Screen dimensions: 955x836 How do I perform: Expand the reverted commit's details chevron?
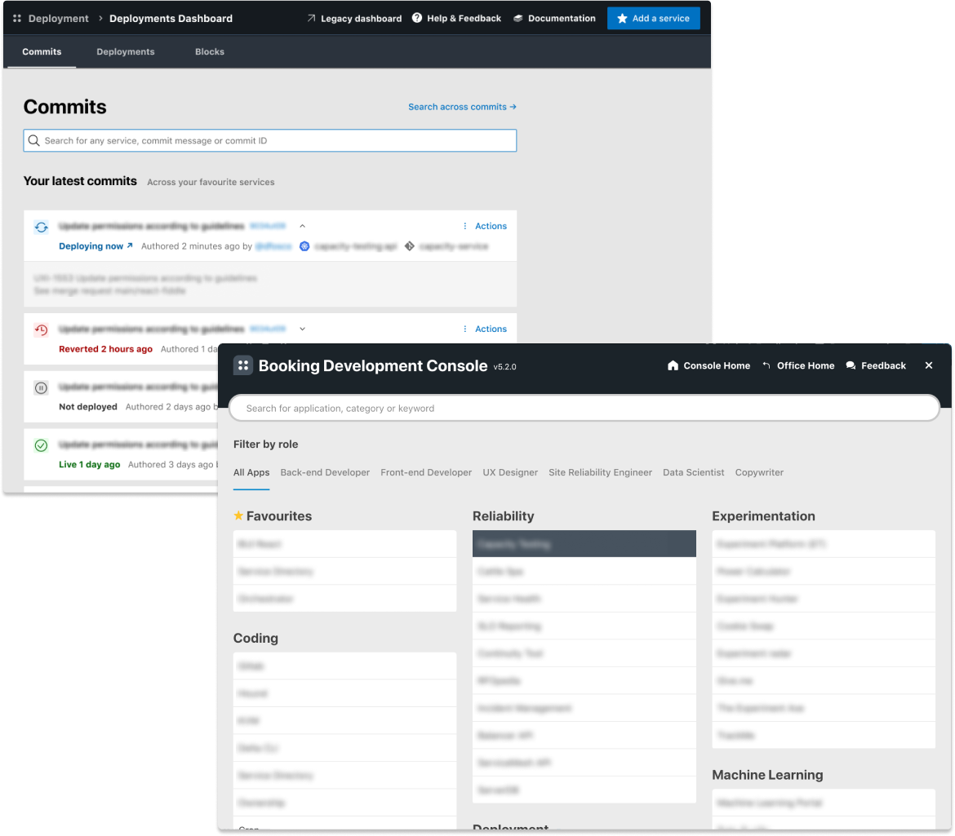pyautogui.click(x=302, y=329)
